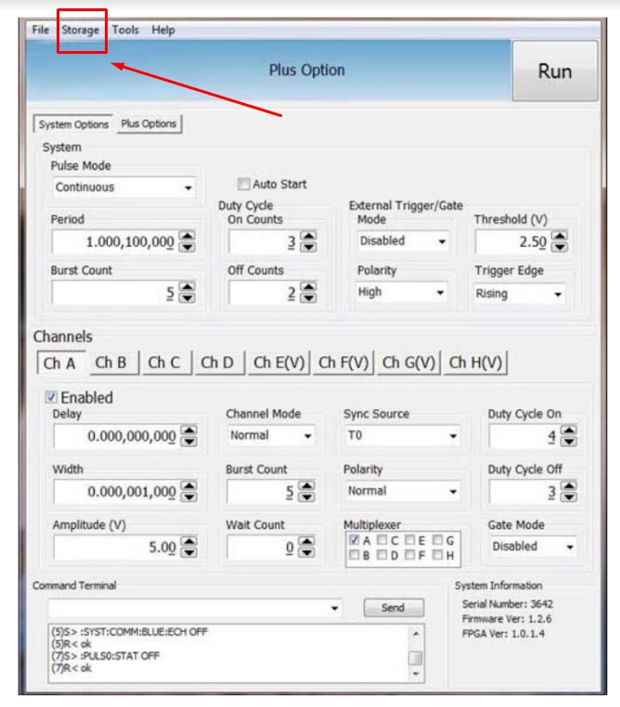Open the File menu

(41, 31)
